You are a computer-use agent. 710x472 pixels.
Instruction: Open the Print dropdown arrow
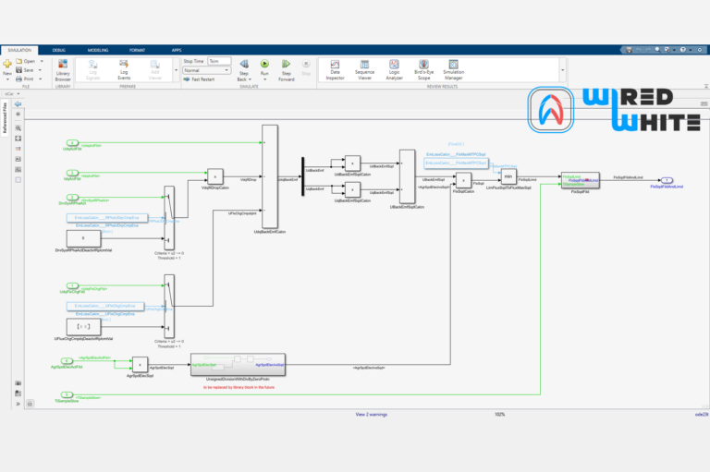coord(41,79)
